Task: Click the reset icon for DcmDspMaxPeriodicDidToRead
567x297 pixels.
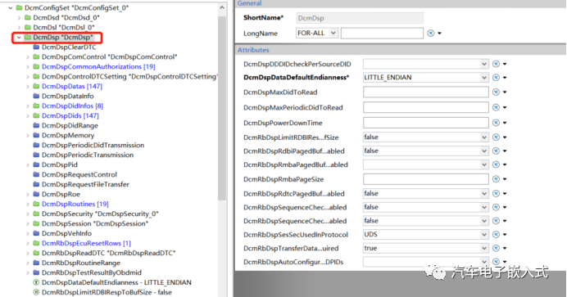Action: click(497, 107)
